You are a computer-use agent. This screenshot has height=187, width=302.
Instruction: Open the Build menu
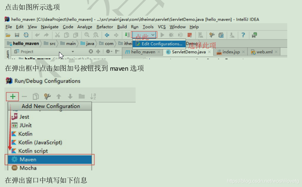click(122, 27)
